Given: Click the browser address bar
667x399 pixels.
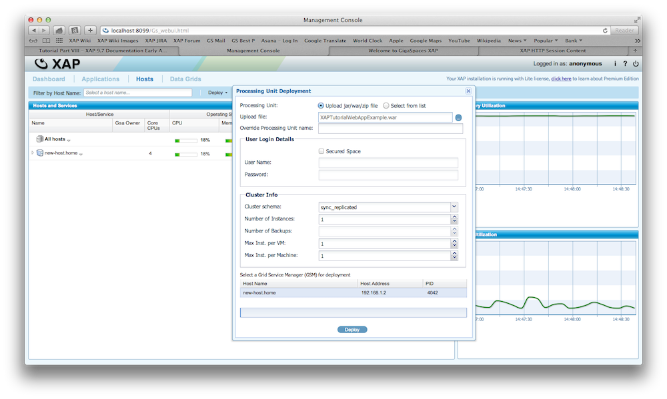Looking at the screenshot, I should (356, 31).
